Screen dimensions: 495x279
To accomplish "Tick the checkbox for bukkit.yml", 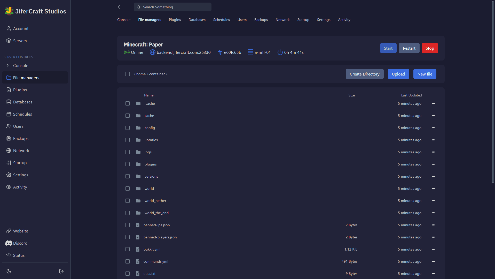I will [x=128, y=249].
